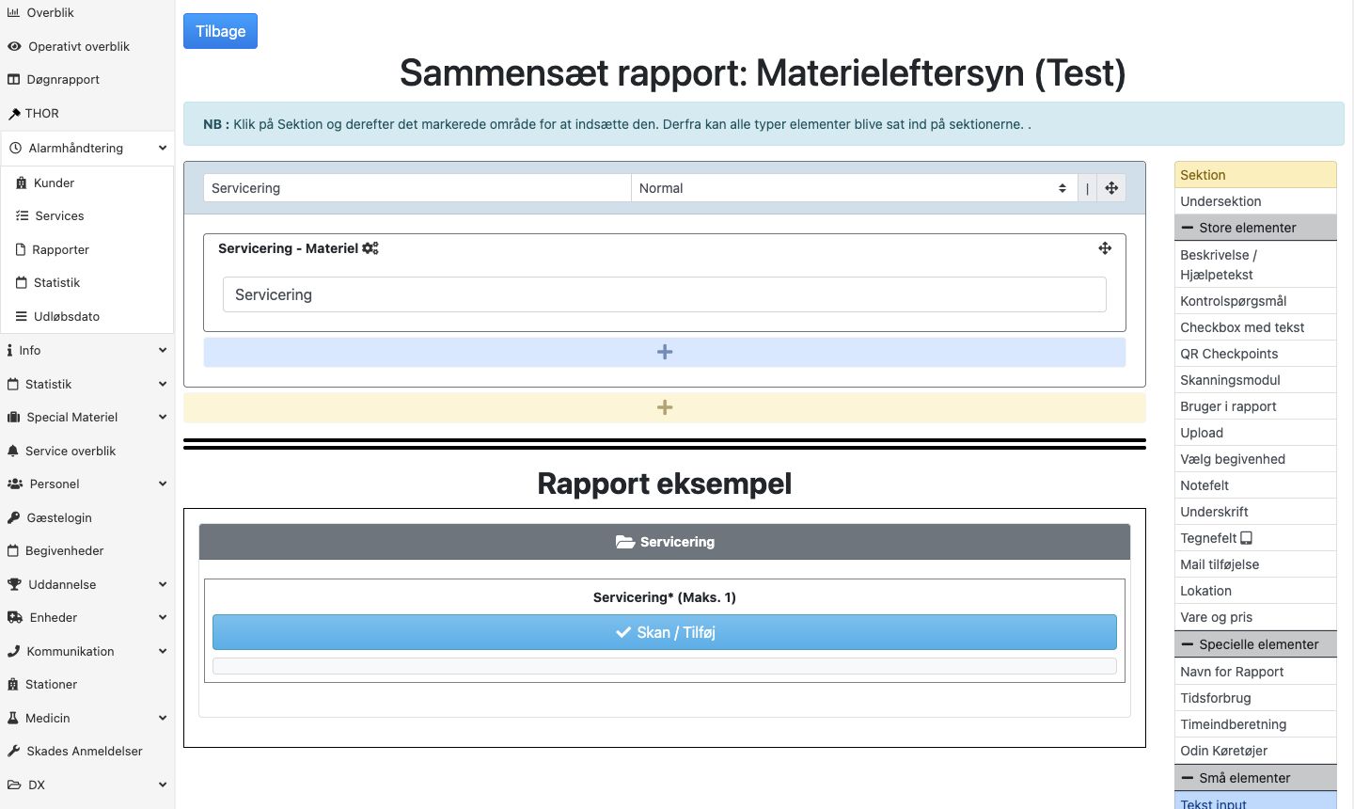
Task: Collapse the Alarmhåndtering sidebar menu
Action: (x=87, y=149)
